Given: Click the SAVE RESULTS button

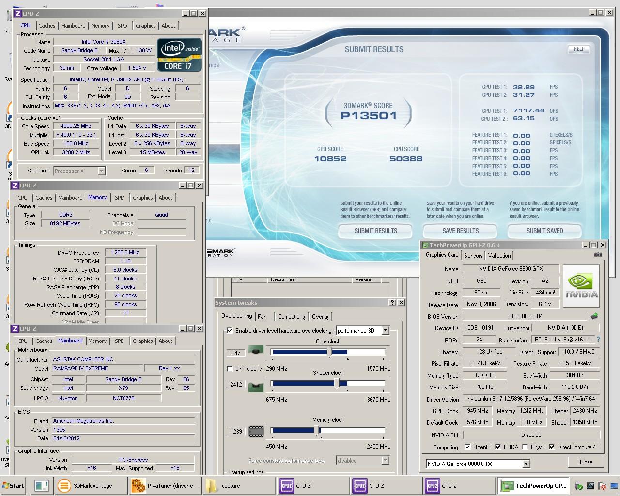Looking at the screenshot, I should click(461, 231).
